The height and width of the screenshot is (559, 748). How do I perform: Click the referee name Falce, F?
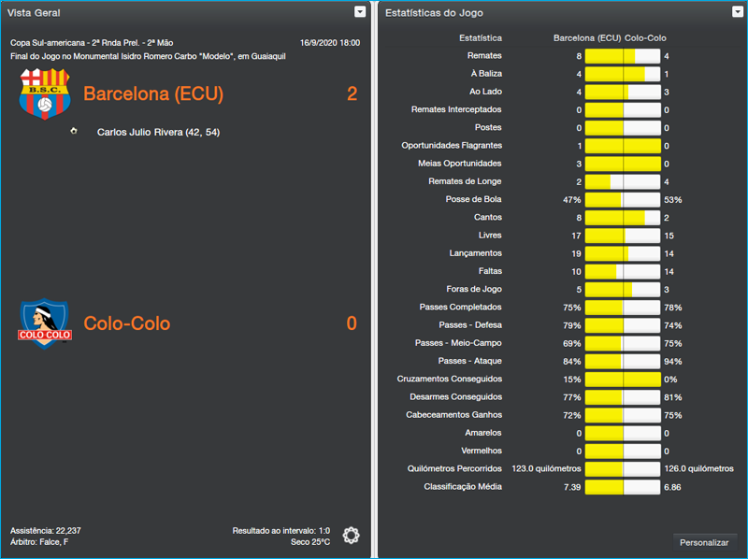coord(52,542)
